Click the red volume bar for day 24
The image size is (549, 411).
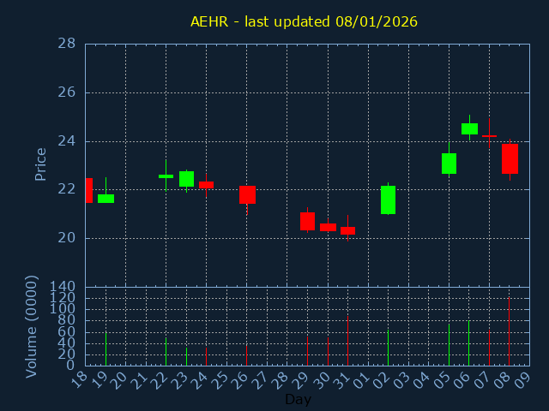206,357
